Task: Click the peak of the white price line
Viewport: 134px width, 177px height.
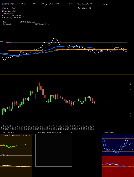Action: tap(55, 38)
